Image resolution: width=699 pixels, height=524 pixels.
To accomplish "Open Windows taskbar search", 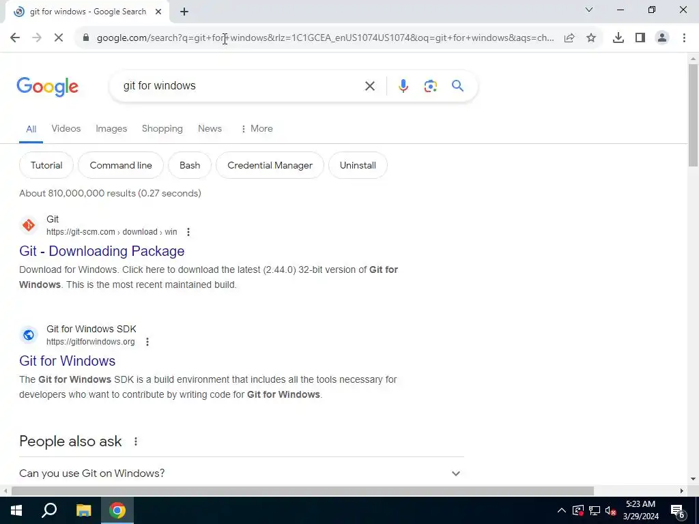I will click(x=49, y=510).
